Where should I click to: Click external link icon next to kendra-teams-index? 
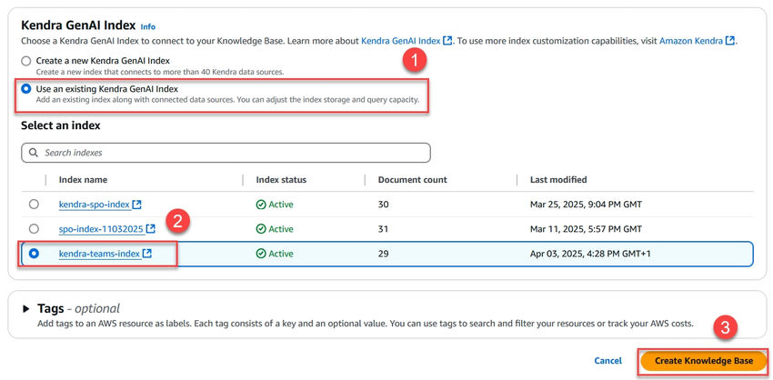(x=146, y=254)
